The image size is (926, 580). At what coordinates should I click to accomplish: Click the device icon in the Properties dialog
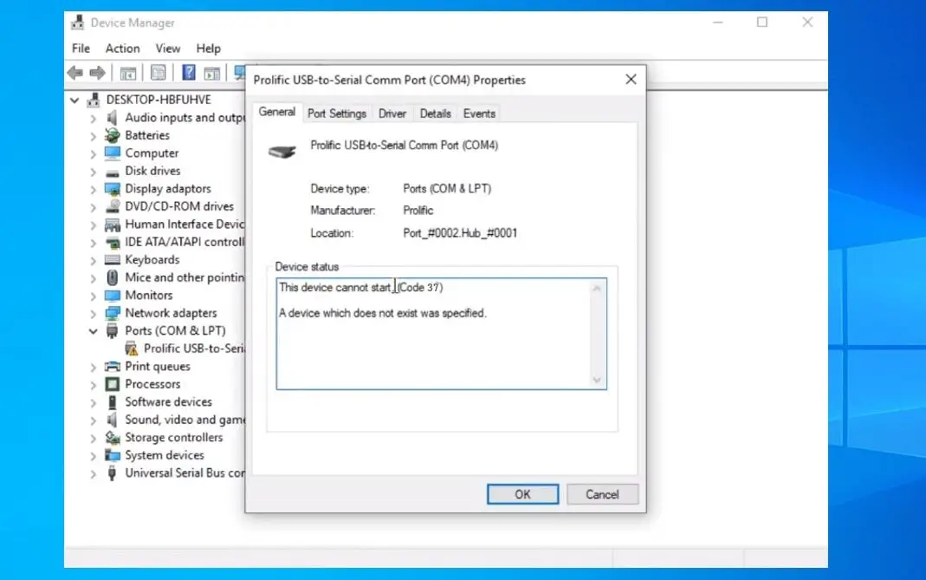[282, 152]
